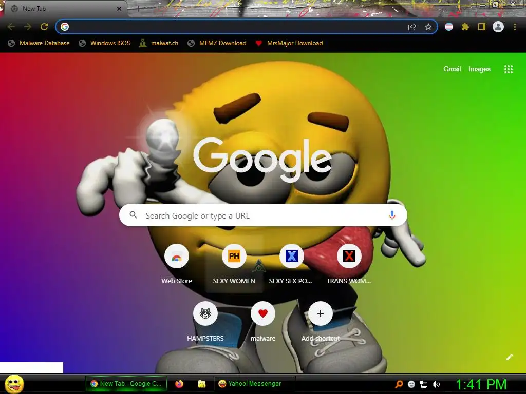Click the round face tray icon

(x=411, y=384)
